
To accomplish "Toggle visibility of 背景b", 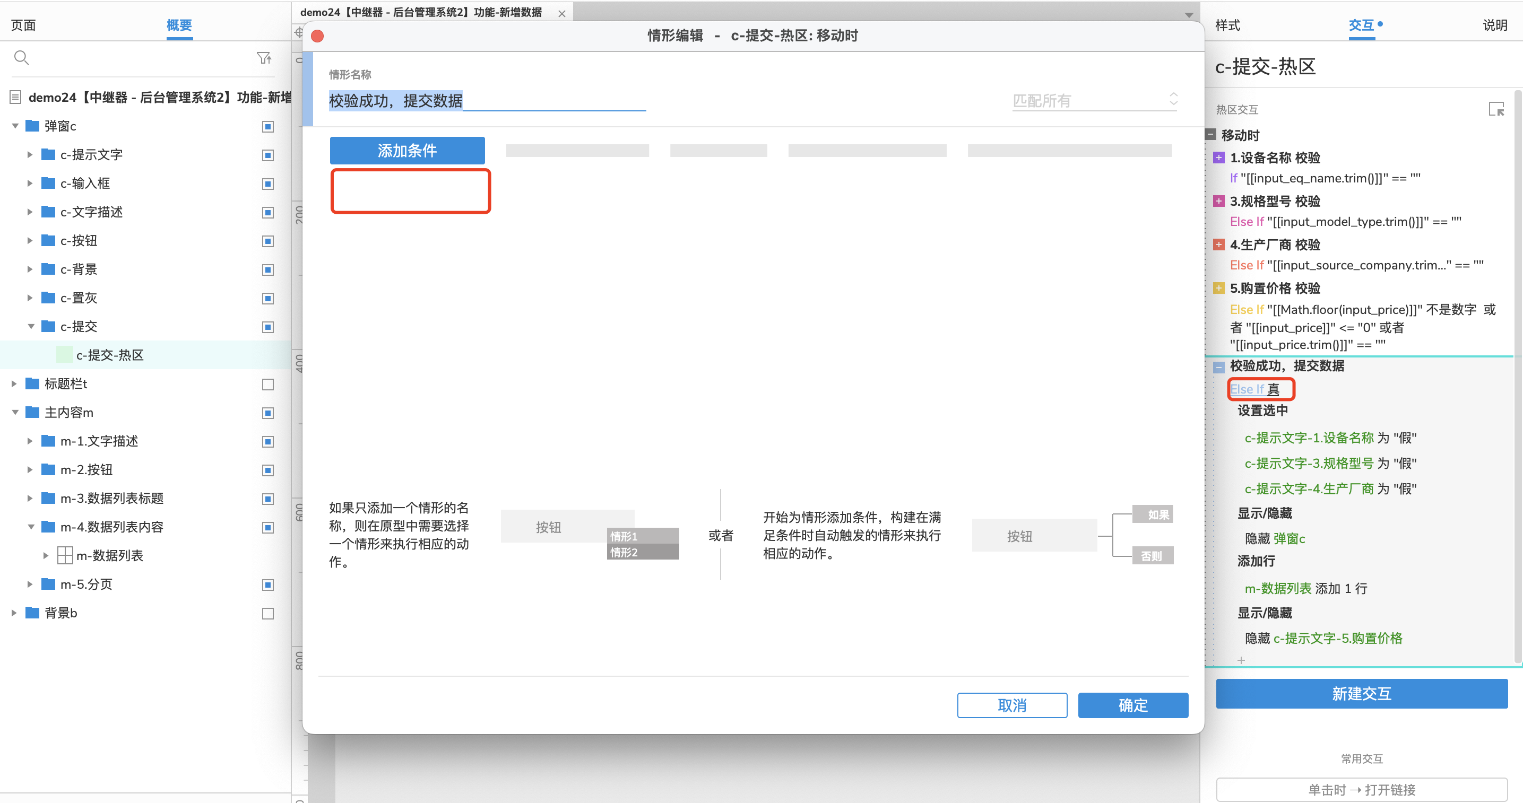I will (268, 613).
